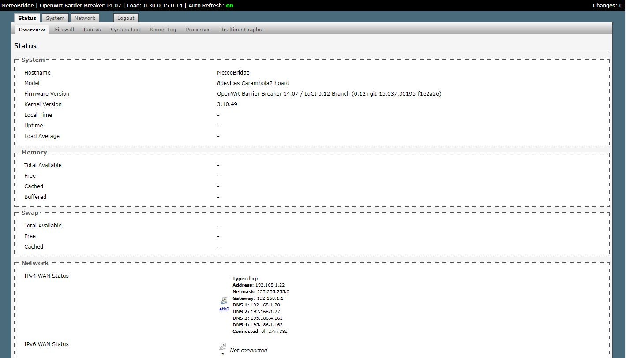626x358 pixels.
Task: Click the Firmware Version value text
Action: [x=329, y=94]
